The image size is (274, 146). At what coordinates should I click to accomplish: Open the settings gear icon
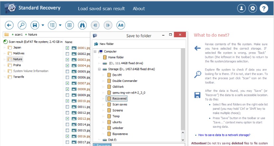(x=253, y=8)
